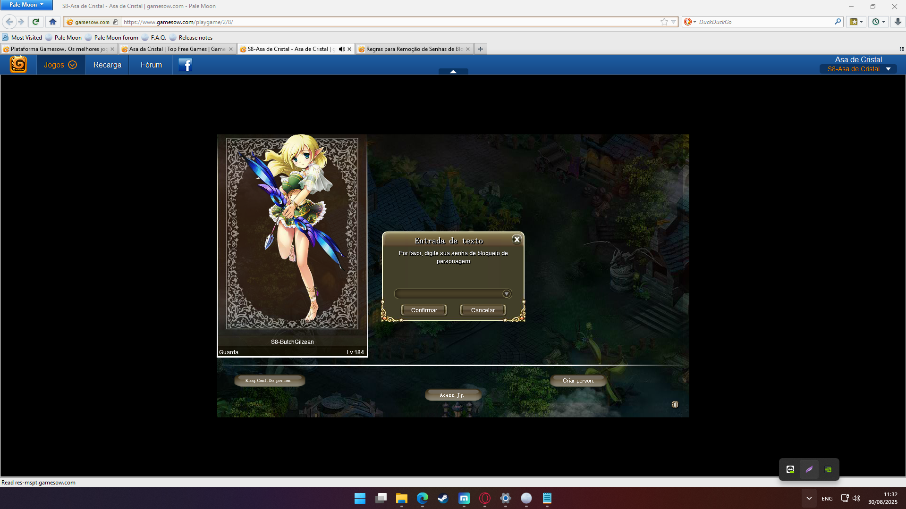The height and width of the screenshot is (509, 906).
Task: Close the S8-Asa de Cristal tab
Action: tap(349, 49)
